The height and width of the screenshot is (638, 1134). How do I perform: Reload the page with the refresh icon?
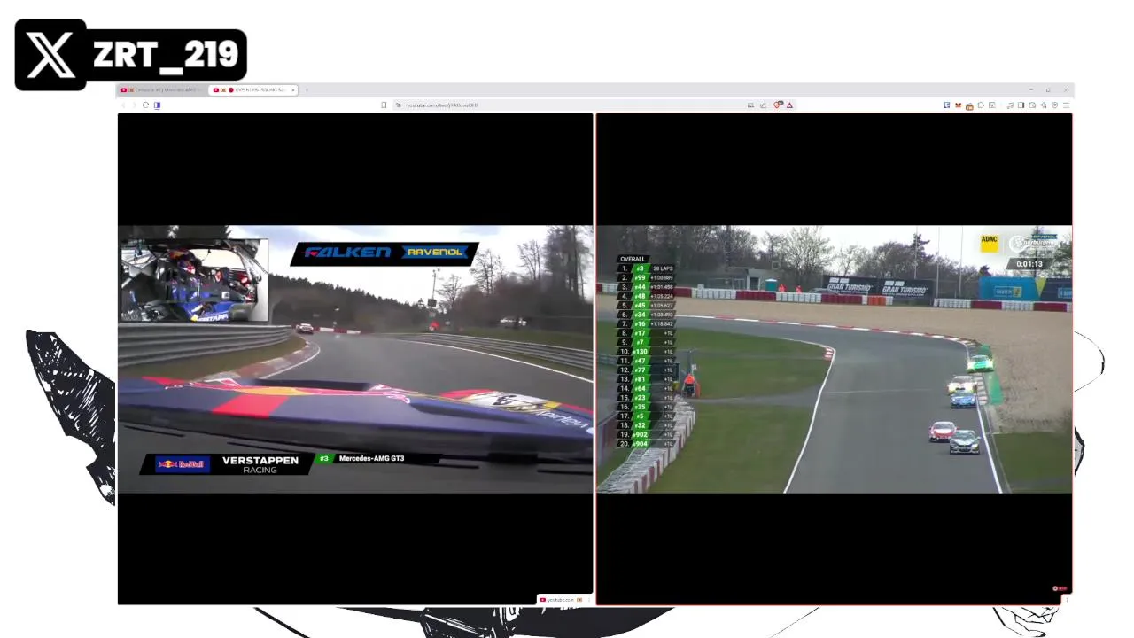coord(146,105)
